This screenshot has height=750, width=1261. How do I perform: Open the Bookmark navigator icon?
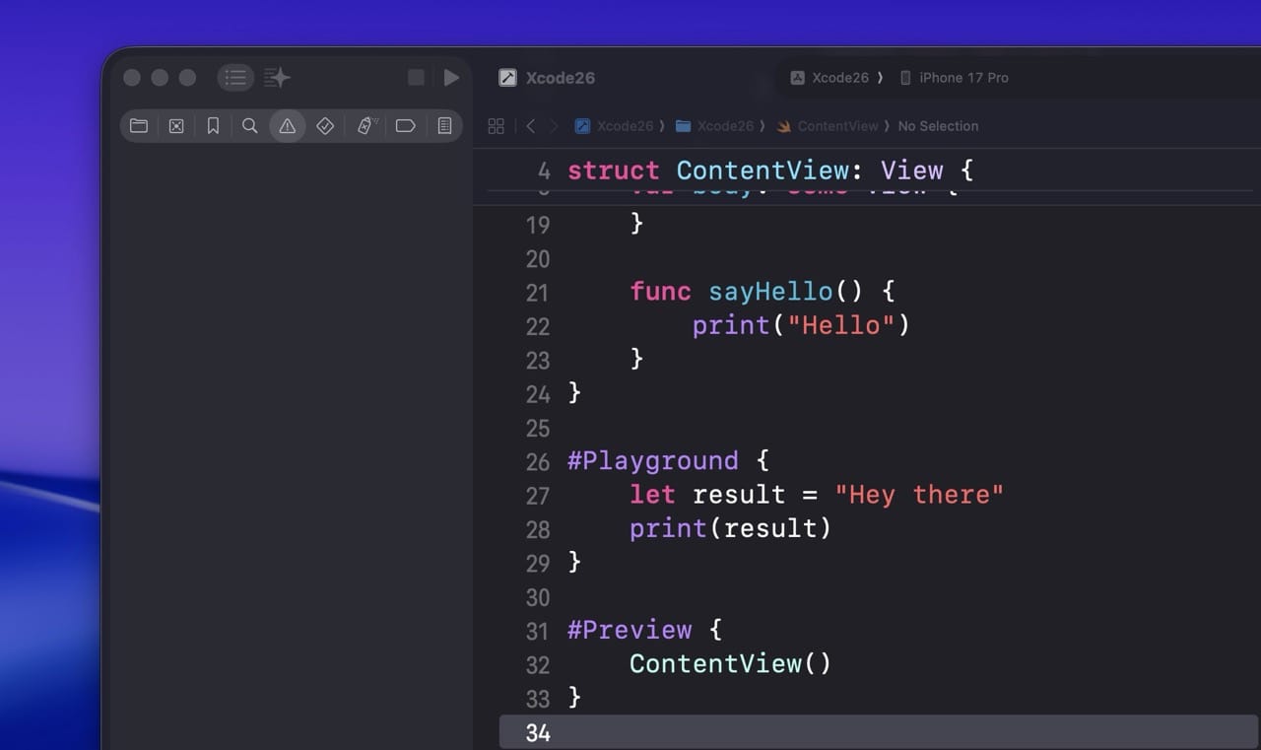coord(213,126)
